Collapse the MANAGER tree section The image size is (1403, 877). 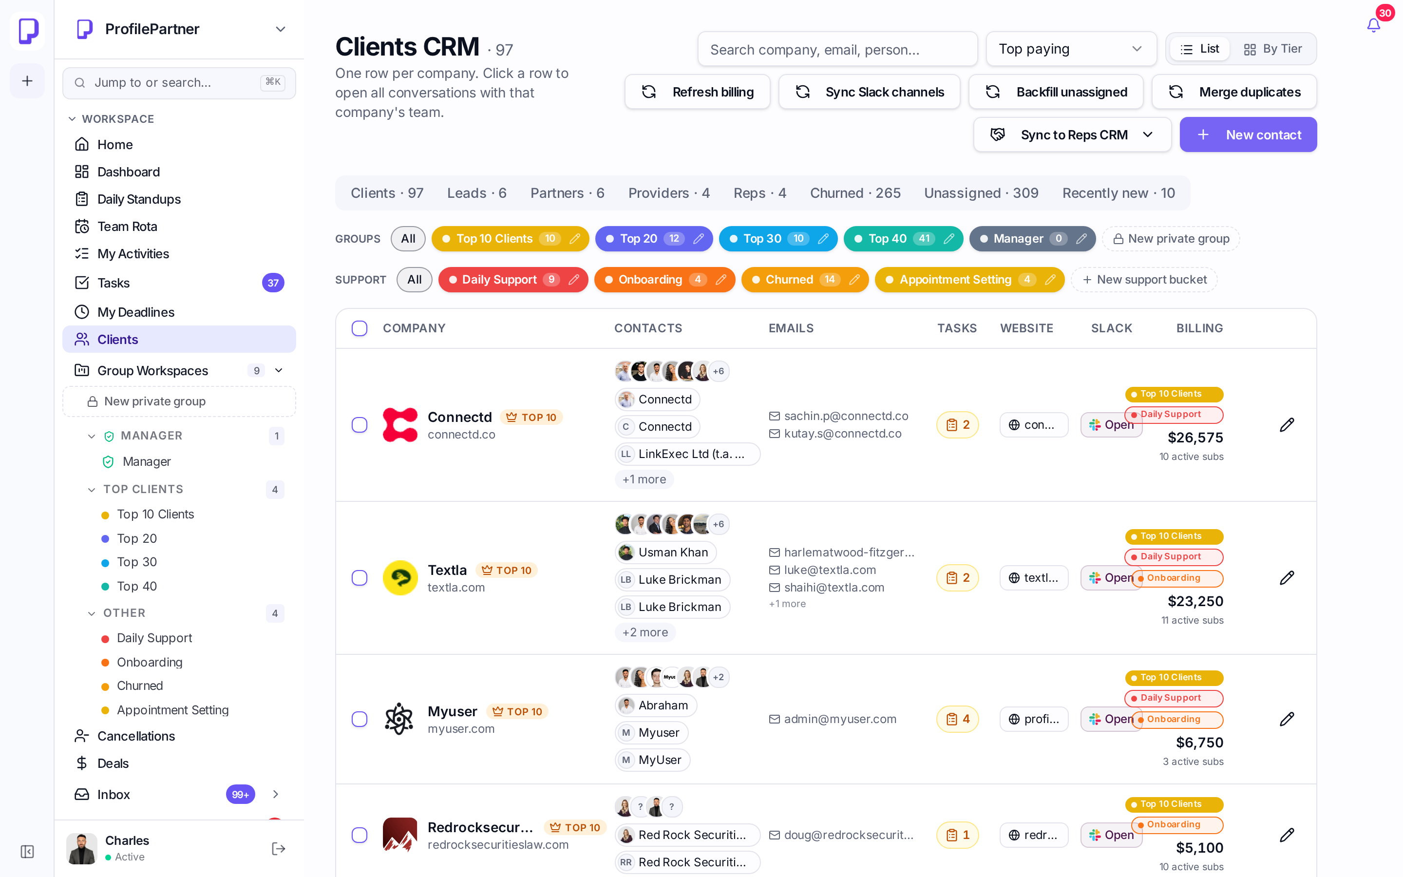click(91, 436)
